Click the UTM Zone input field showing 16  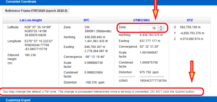(x=148, y=28)
